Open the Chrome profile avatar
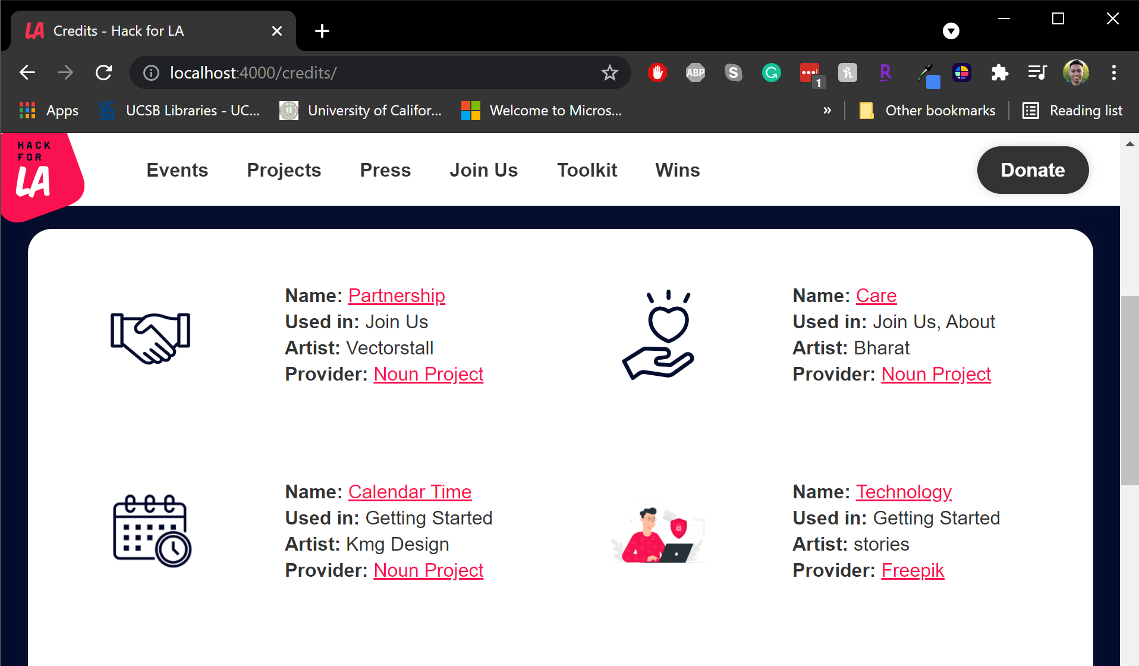This screenshot has width=1139, height=666. click(1075, 73)
